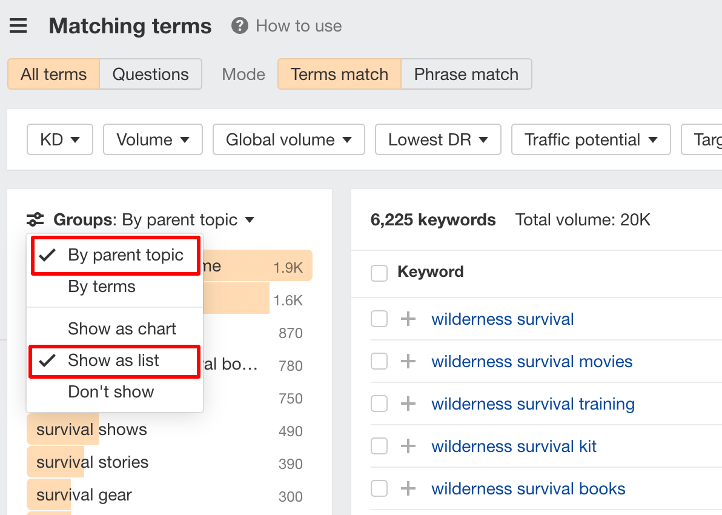Switch to the Questions tab
This screenshot has height=515, width=722.
pos(150,75)
